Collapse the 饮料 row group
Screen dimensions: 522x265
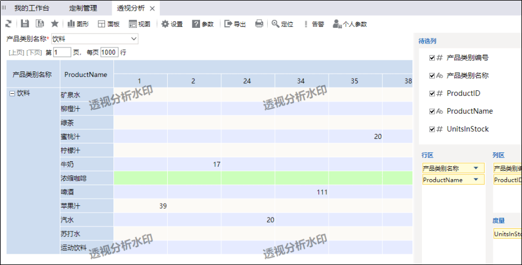12,94
